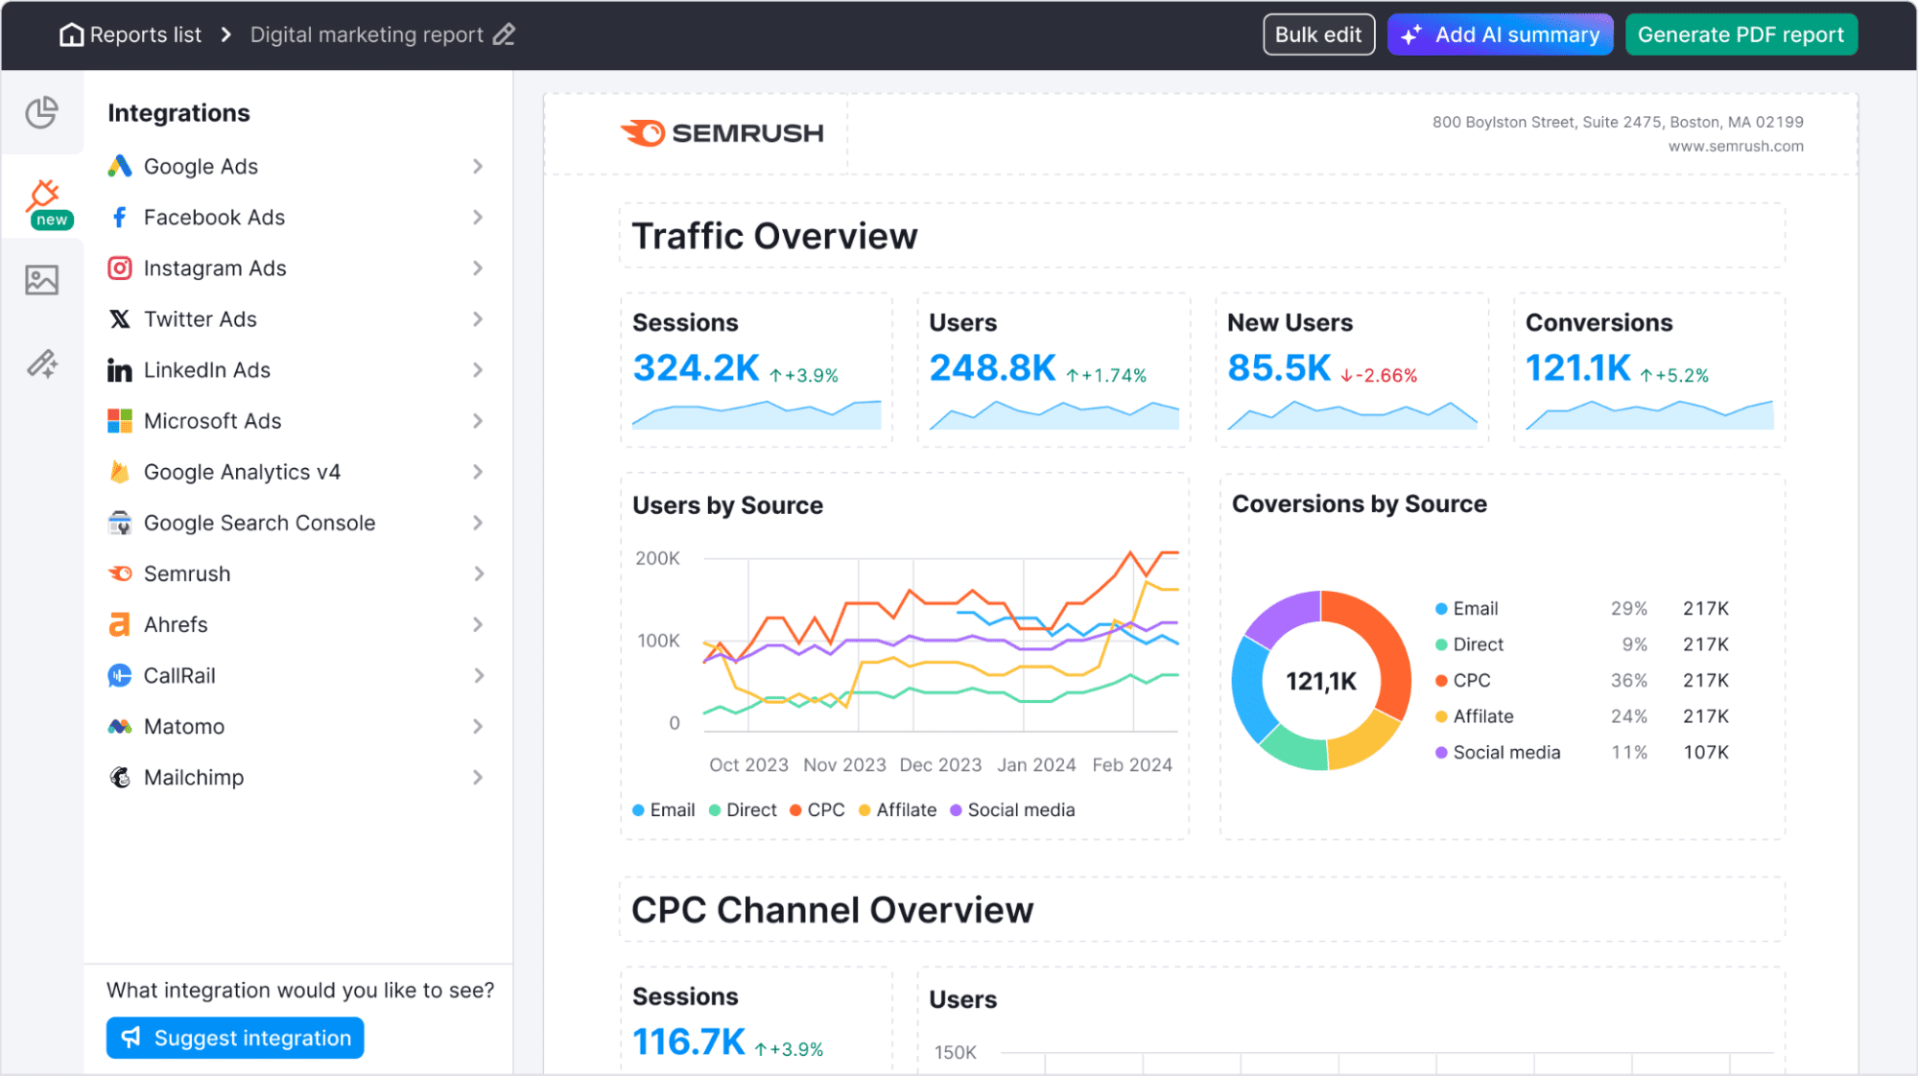Click the Ahrefs integration icon
The image size is (1918, 1076).
(119, 624)
